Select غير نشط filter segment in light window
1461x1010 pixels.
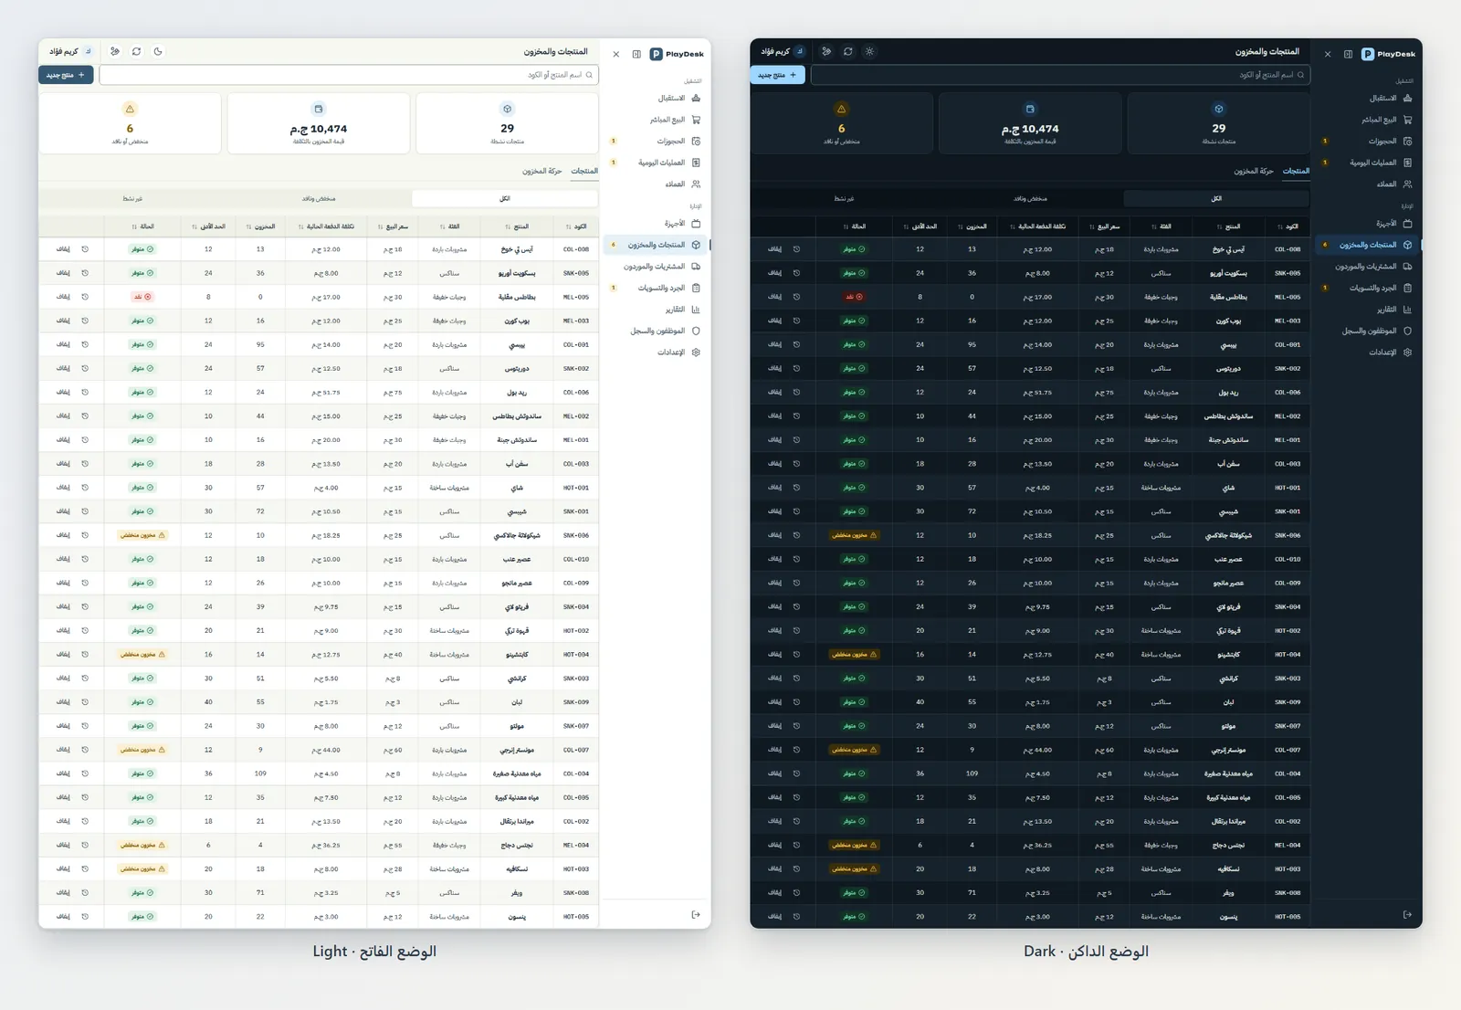click(x=132, y=198)
